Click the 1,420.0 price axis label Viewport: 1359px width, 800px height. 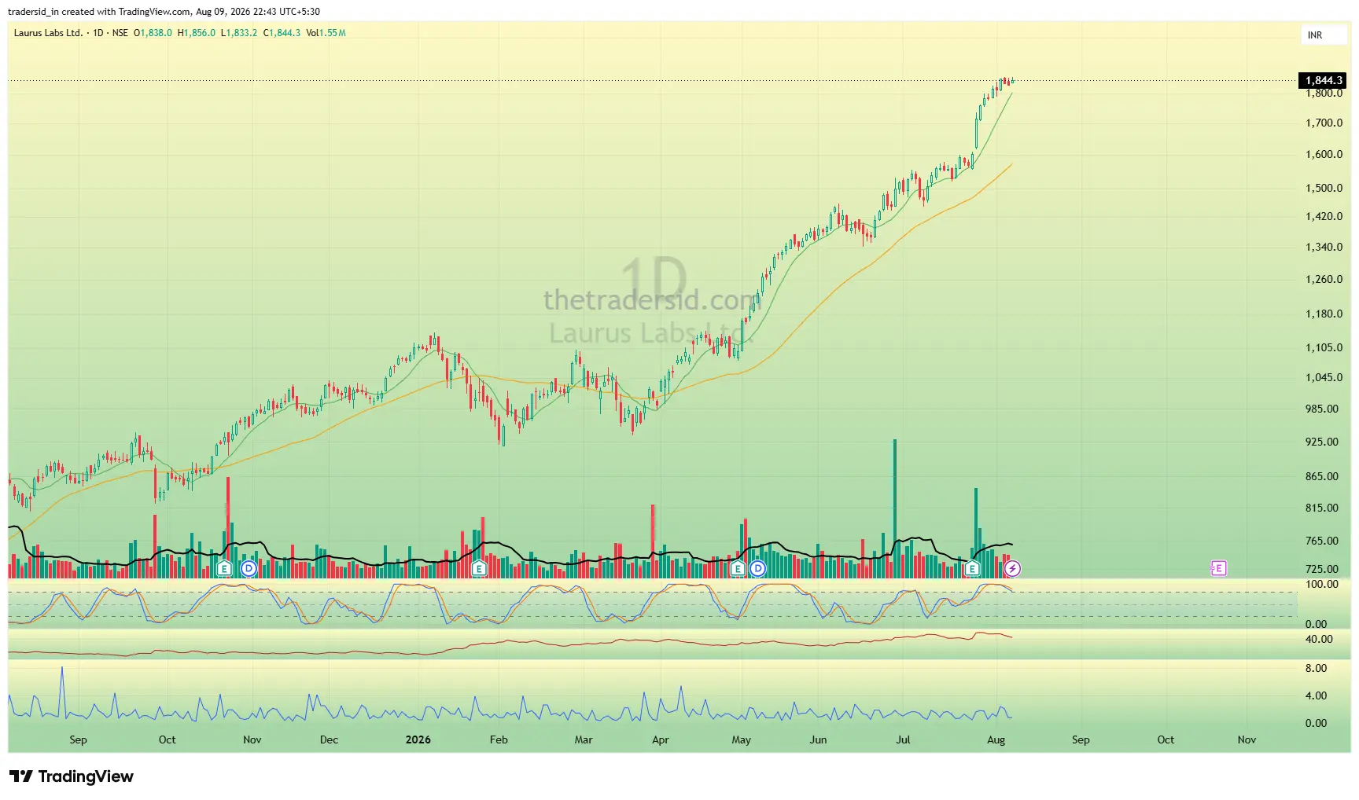coord(1324,216)
